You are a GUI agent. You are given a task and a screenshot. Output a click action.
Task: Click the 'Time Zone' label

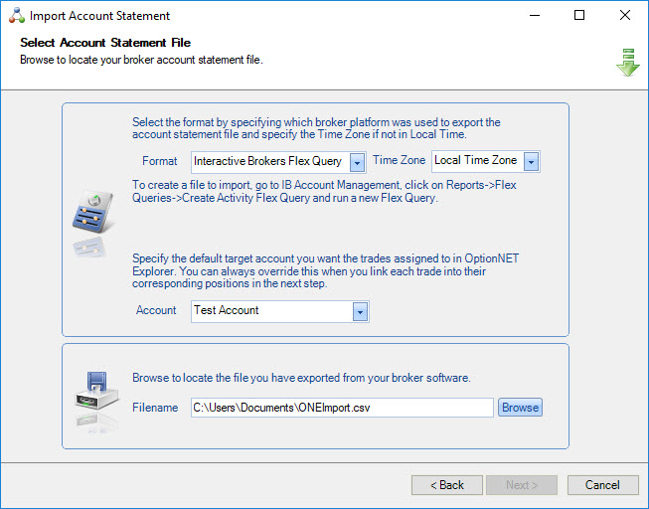pyautogui.click(x=399, y=160)
